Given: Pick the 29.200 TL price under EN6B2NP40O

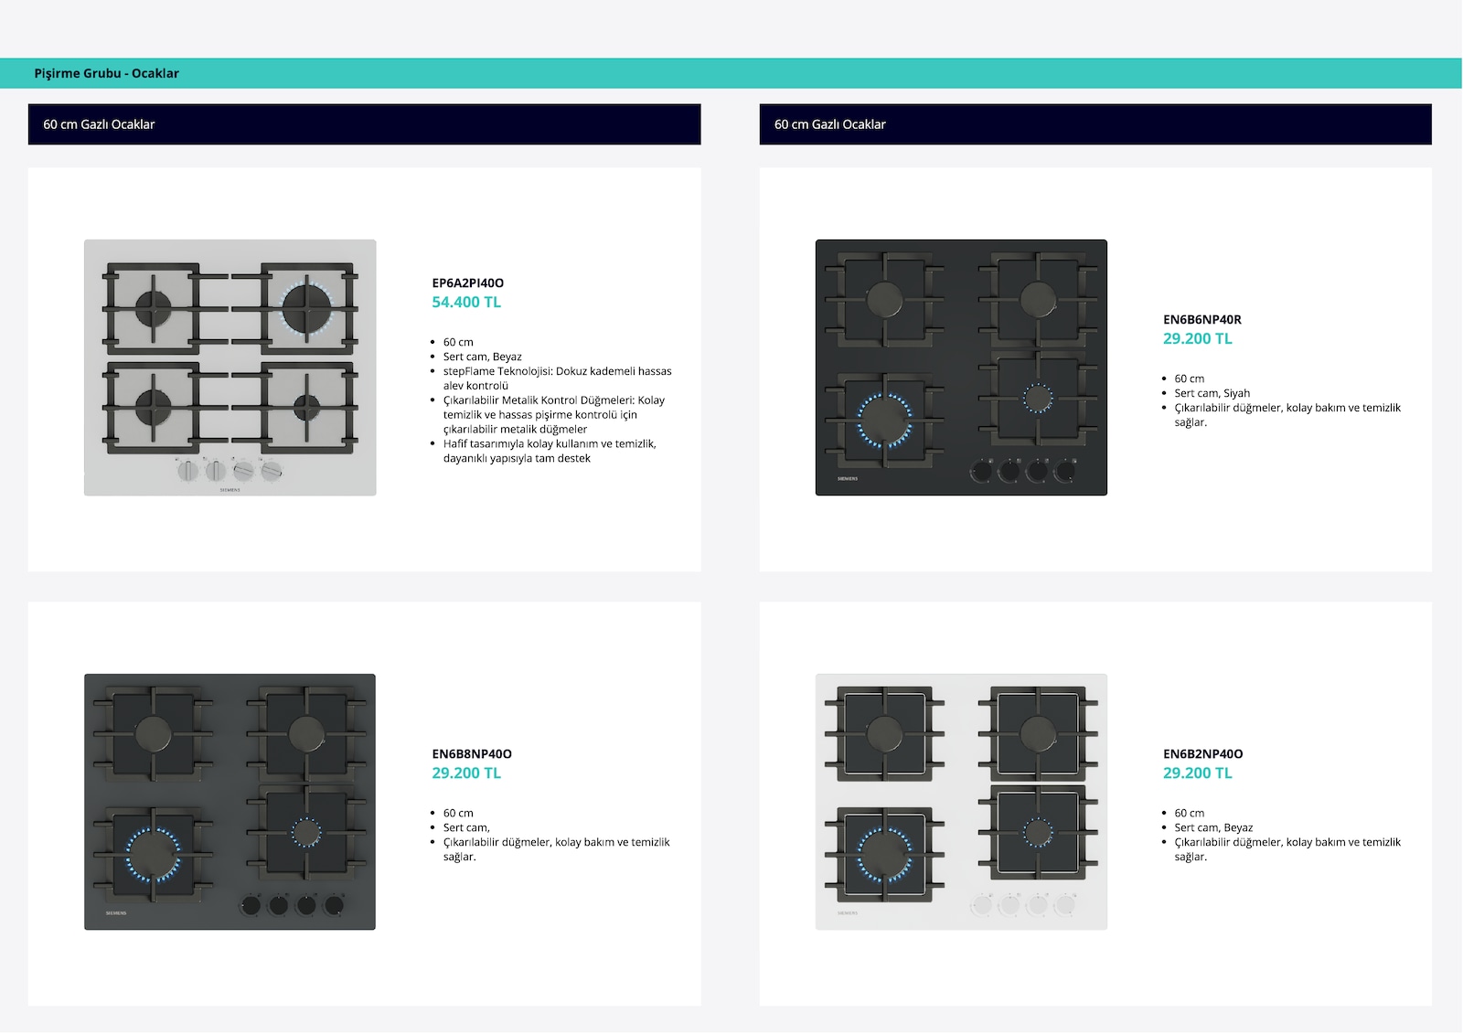Looking at the screenshot, I should [1198, 773].
